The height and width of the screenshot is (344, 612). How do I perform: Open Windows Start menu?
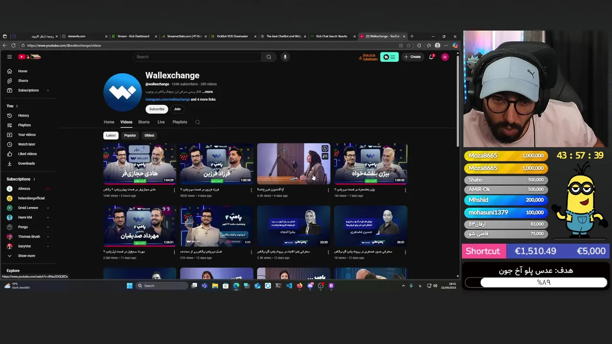[129, 286]
